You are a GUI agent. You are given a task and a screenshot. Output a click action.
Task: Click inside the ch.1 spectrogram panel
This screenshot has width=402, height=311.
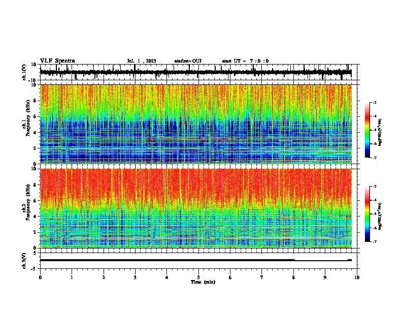pyautogui.click(x=196, y=124)
